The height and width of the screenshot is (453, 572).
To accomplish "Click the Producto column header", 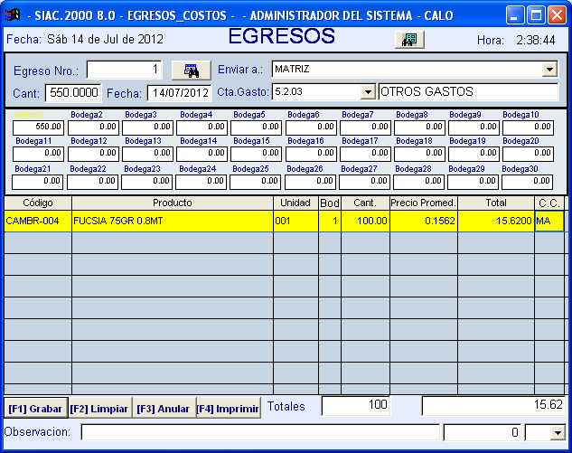I will pyautogui.click(x=172, y=203).
